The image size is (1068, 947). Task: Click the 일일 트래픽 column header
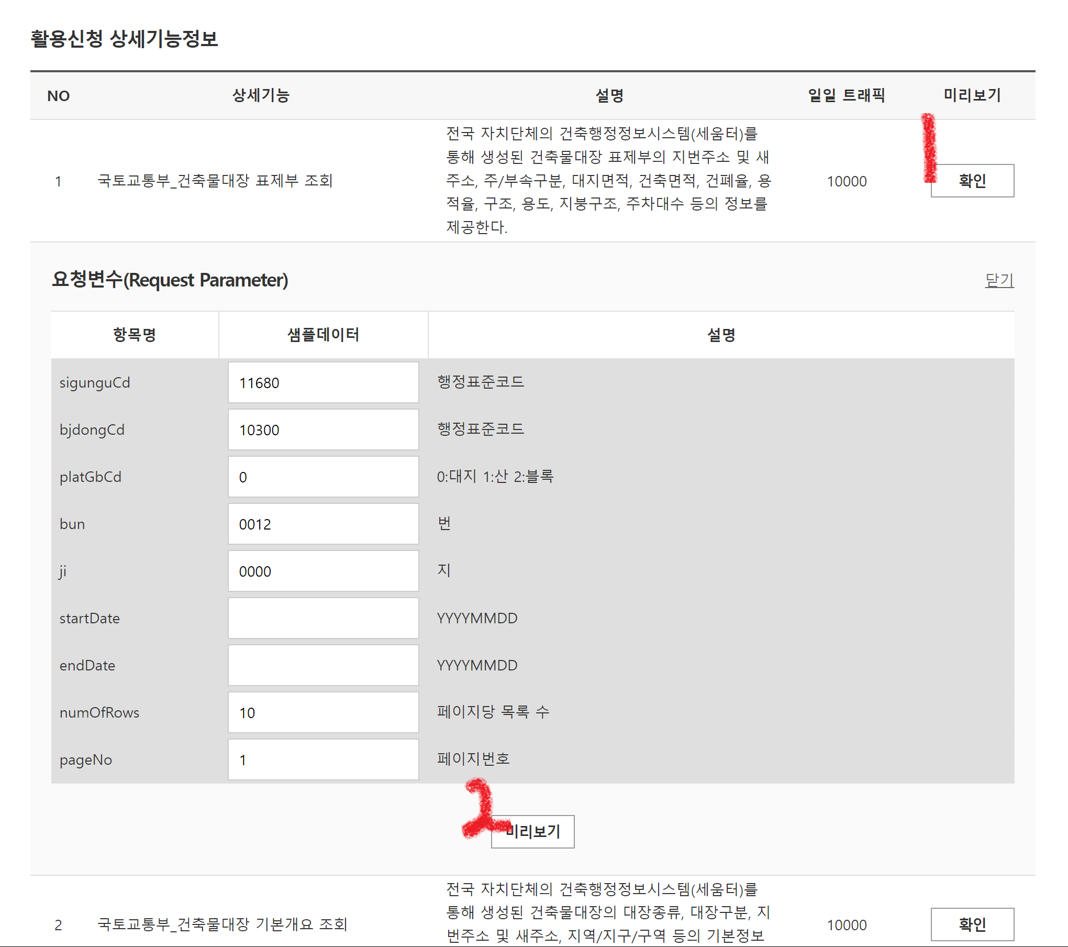847,95
